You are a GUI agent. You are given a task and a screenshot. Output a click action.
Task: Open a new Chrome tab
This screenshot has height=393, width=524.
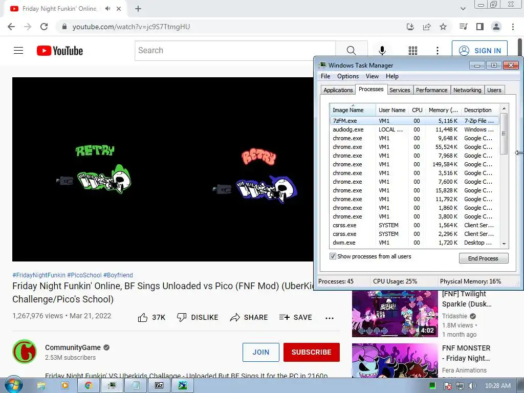click(138, 9)
